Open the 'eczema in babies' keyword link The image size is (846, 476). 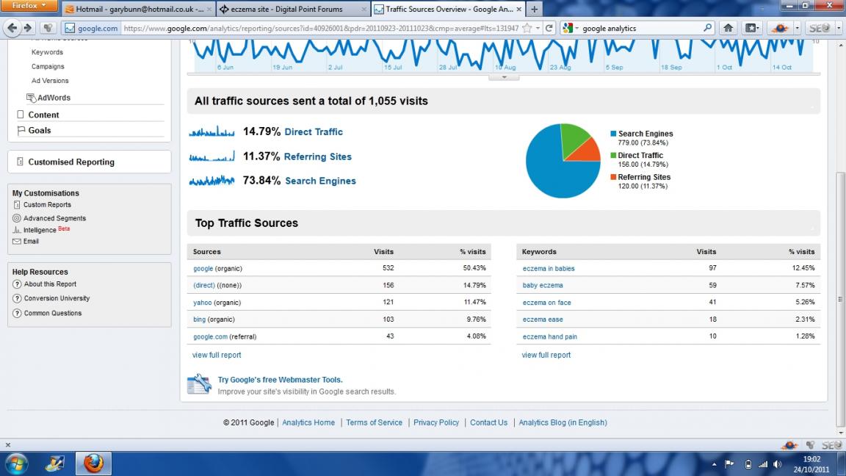click(548, 268)
